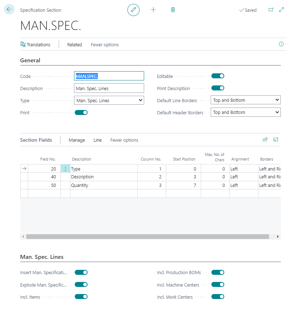Toggle Incl. Machine Centers switch
Screen dimensions: 305x309
coord(218,285)
